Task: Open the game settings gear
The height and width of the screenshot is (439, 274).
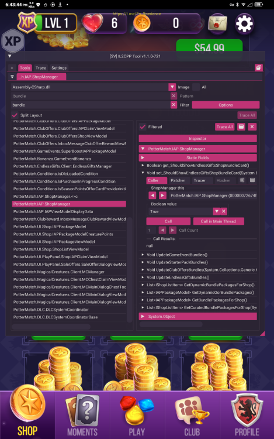Action: point(244,24)
